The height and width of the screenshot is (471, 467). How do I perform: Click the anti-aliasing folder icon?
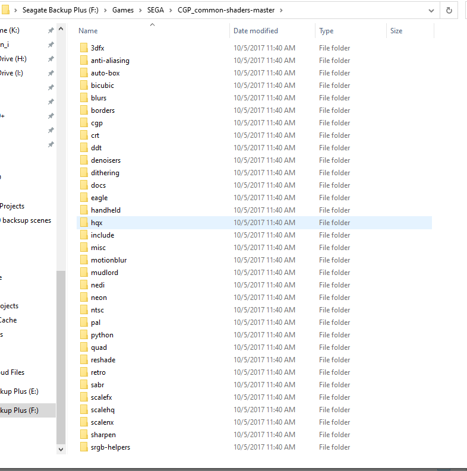point(84,61)
